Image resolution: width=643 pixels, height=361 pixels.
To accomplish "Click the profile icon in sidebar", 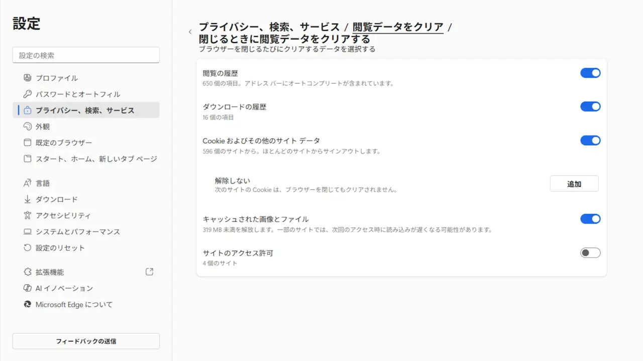I will tap(28, 78).
